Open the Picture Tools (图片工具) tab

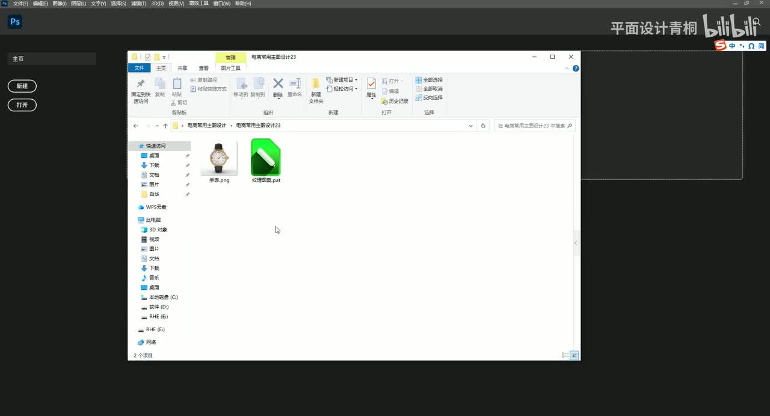pyautogui.click(x=231, y=69)
